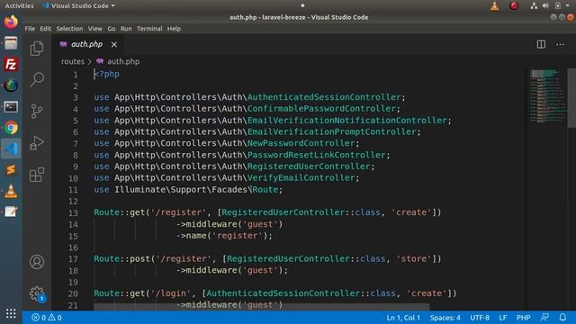Image resolution: width=576 pixels, height=324 pixels.
Task: Change indentation via Spaces: 4
Action: click(x=445, y=318)
